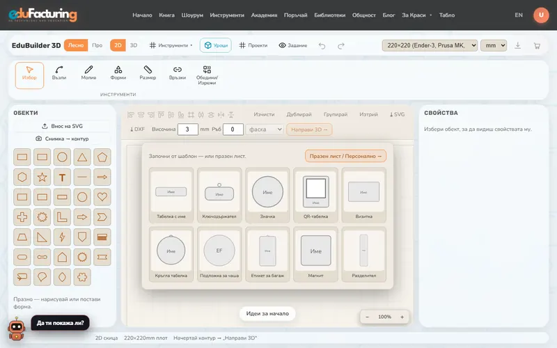This screenshot has height=348, width=557.
Task: Click Дублирай in the canvas toolbar
Action: tap(299, 114)
